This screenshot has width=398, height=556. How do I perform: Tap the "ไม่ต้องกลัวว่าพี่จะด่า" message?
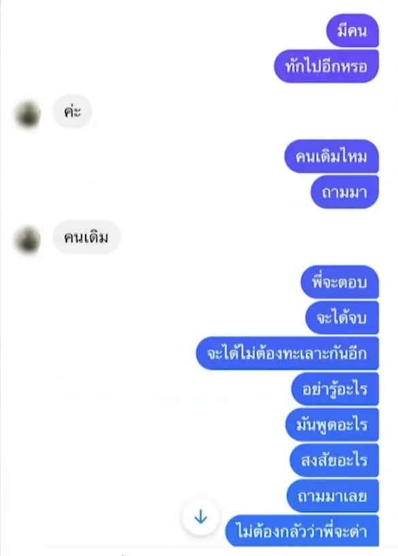click(302, 531)
